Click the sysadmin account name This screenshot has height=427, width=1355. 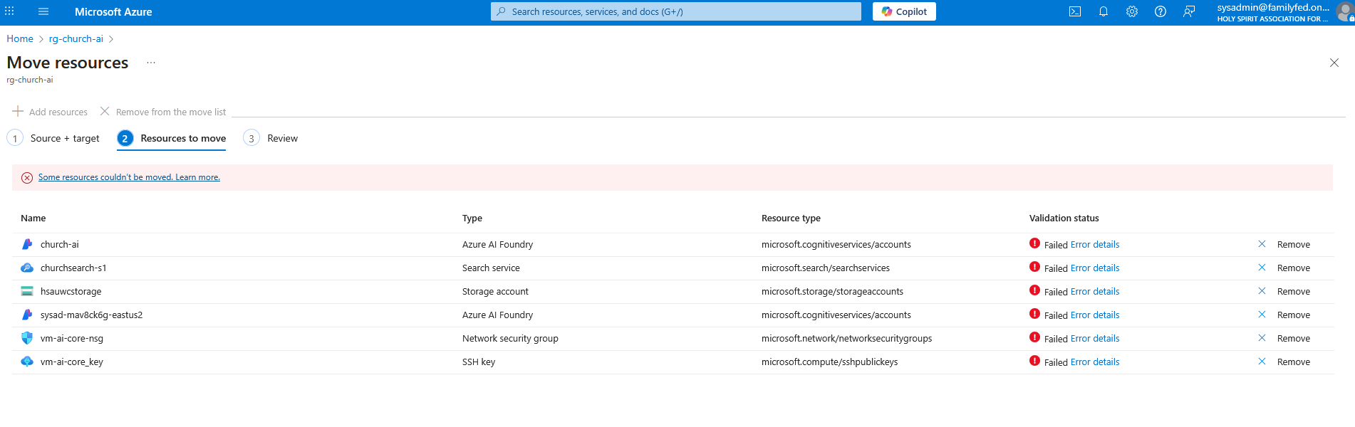[1273, 7]
